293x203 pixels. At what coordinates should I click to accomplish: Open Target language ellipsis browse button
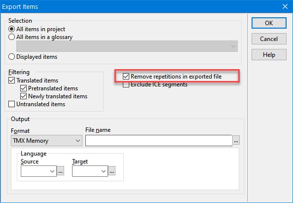112,171
